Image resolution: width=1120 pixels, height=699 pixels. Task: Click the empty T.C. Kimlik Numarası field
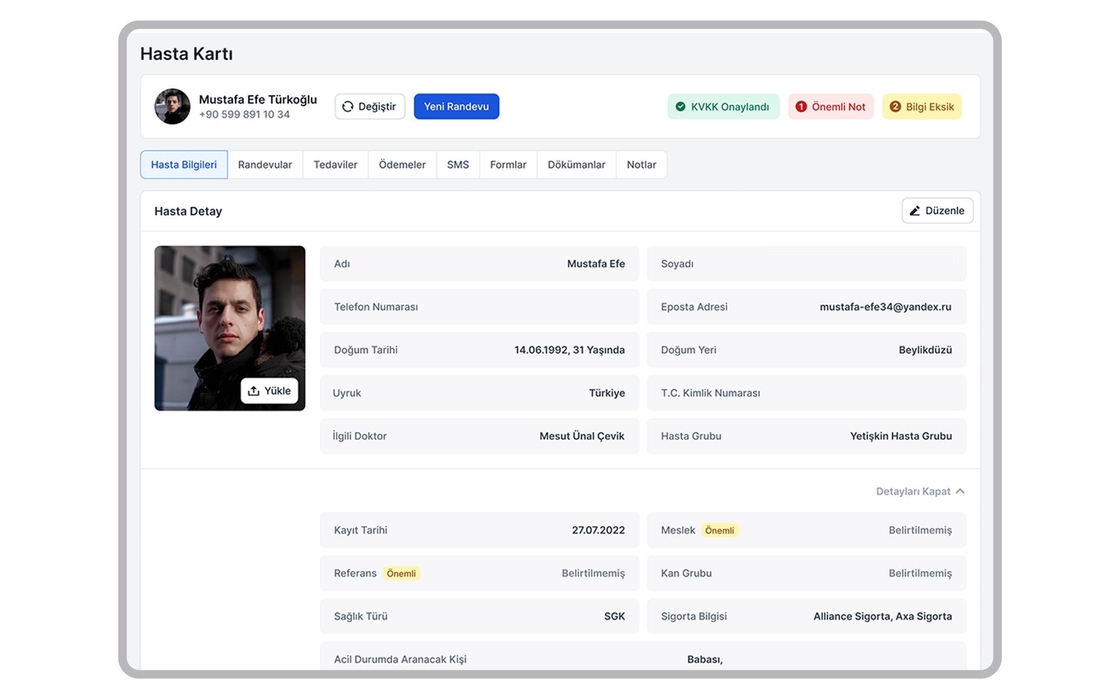(x=806, y=392)
